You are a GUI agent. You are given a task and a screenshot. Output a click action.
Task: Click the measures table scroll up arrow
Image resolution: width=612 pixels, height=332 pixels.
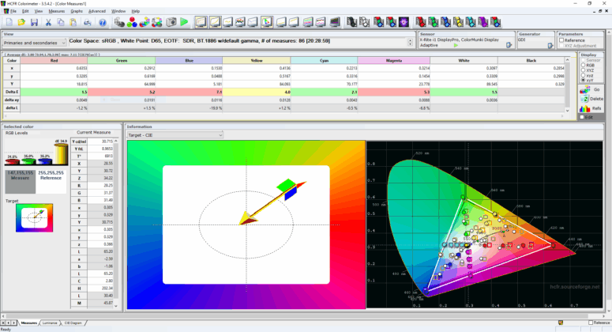click(568, 60)
